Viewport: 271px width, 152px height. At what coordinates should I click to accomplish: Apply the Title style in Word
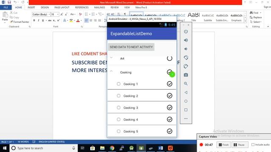[x=194, y=17]
